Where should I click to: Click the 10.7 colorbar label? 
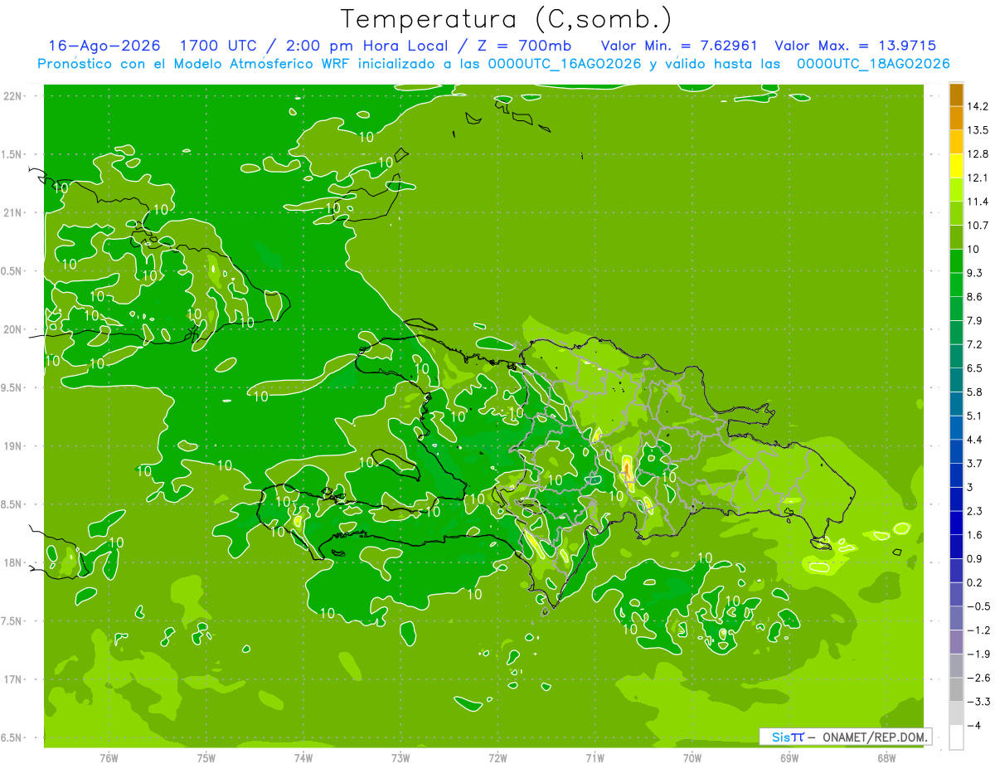[x=978, y=226]
